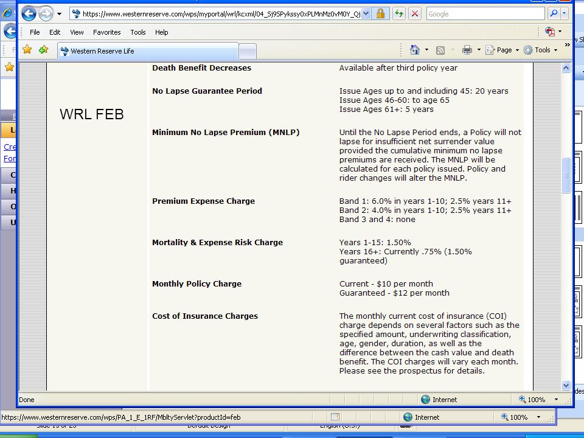Screen dimensions: 584x438
Task: Click 'Current - $10 per month' text
Action: [x=386, y=284]
